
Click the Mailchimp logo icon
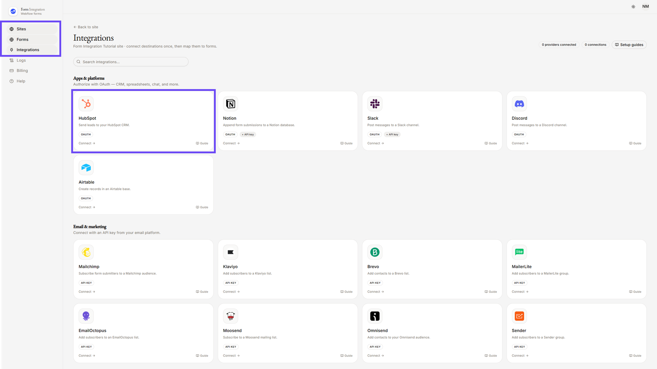click(x=86, y=252)
